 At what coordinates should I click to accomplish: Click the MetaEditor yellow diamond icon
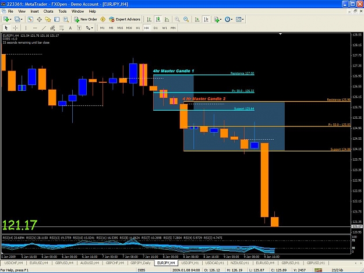pyautogui.click(x=103, y=19)
